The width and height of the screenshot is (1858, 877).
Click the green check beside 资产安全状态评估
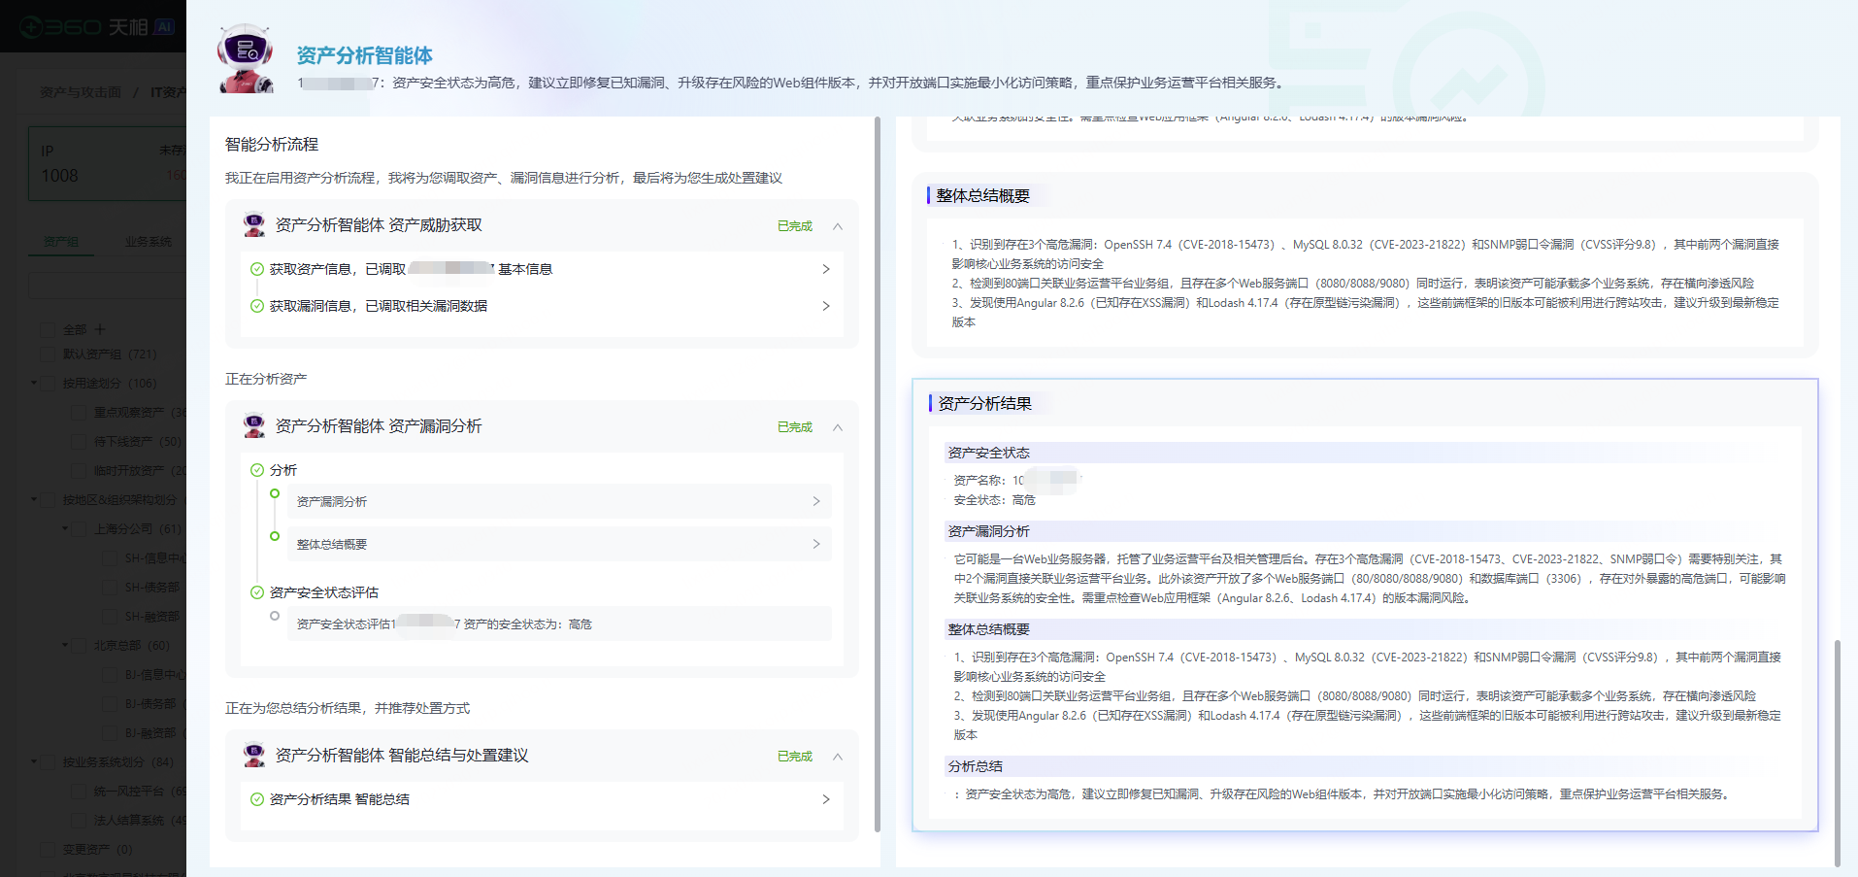coord(256,591)
